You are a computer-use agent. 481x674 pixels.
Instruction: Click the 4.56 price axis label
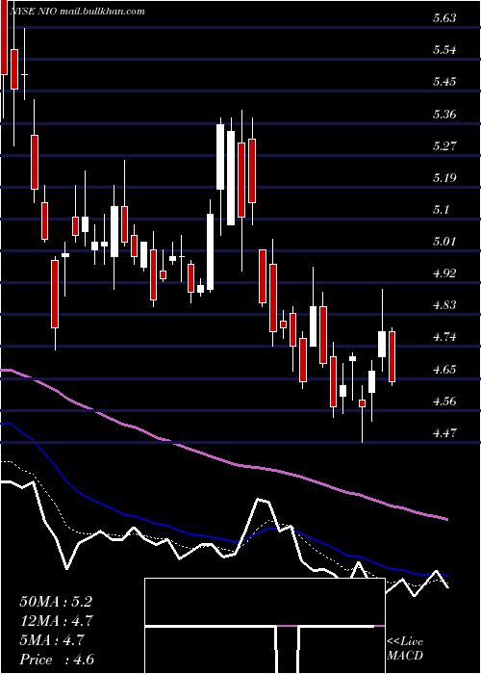click(444, 402)
